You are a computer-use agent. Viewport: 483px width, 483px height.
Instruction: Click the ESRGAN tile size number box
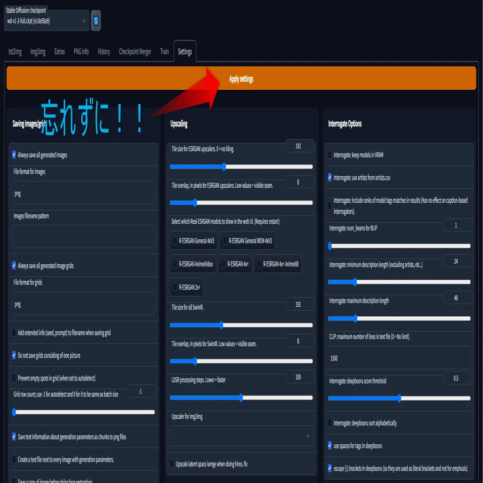[x=300, y=146]
